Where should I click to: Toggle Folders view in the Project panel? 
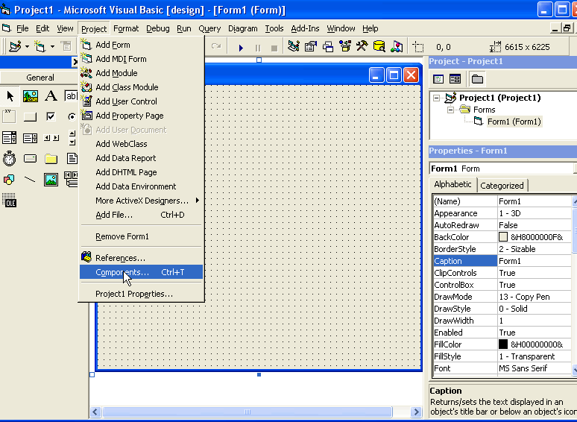pos(477,79)
